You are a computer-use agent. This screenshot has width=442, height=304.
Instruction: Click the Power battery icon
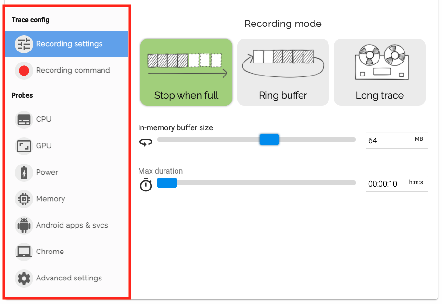24,172
